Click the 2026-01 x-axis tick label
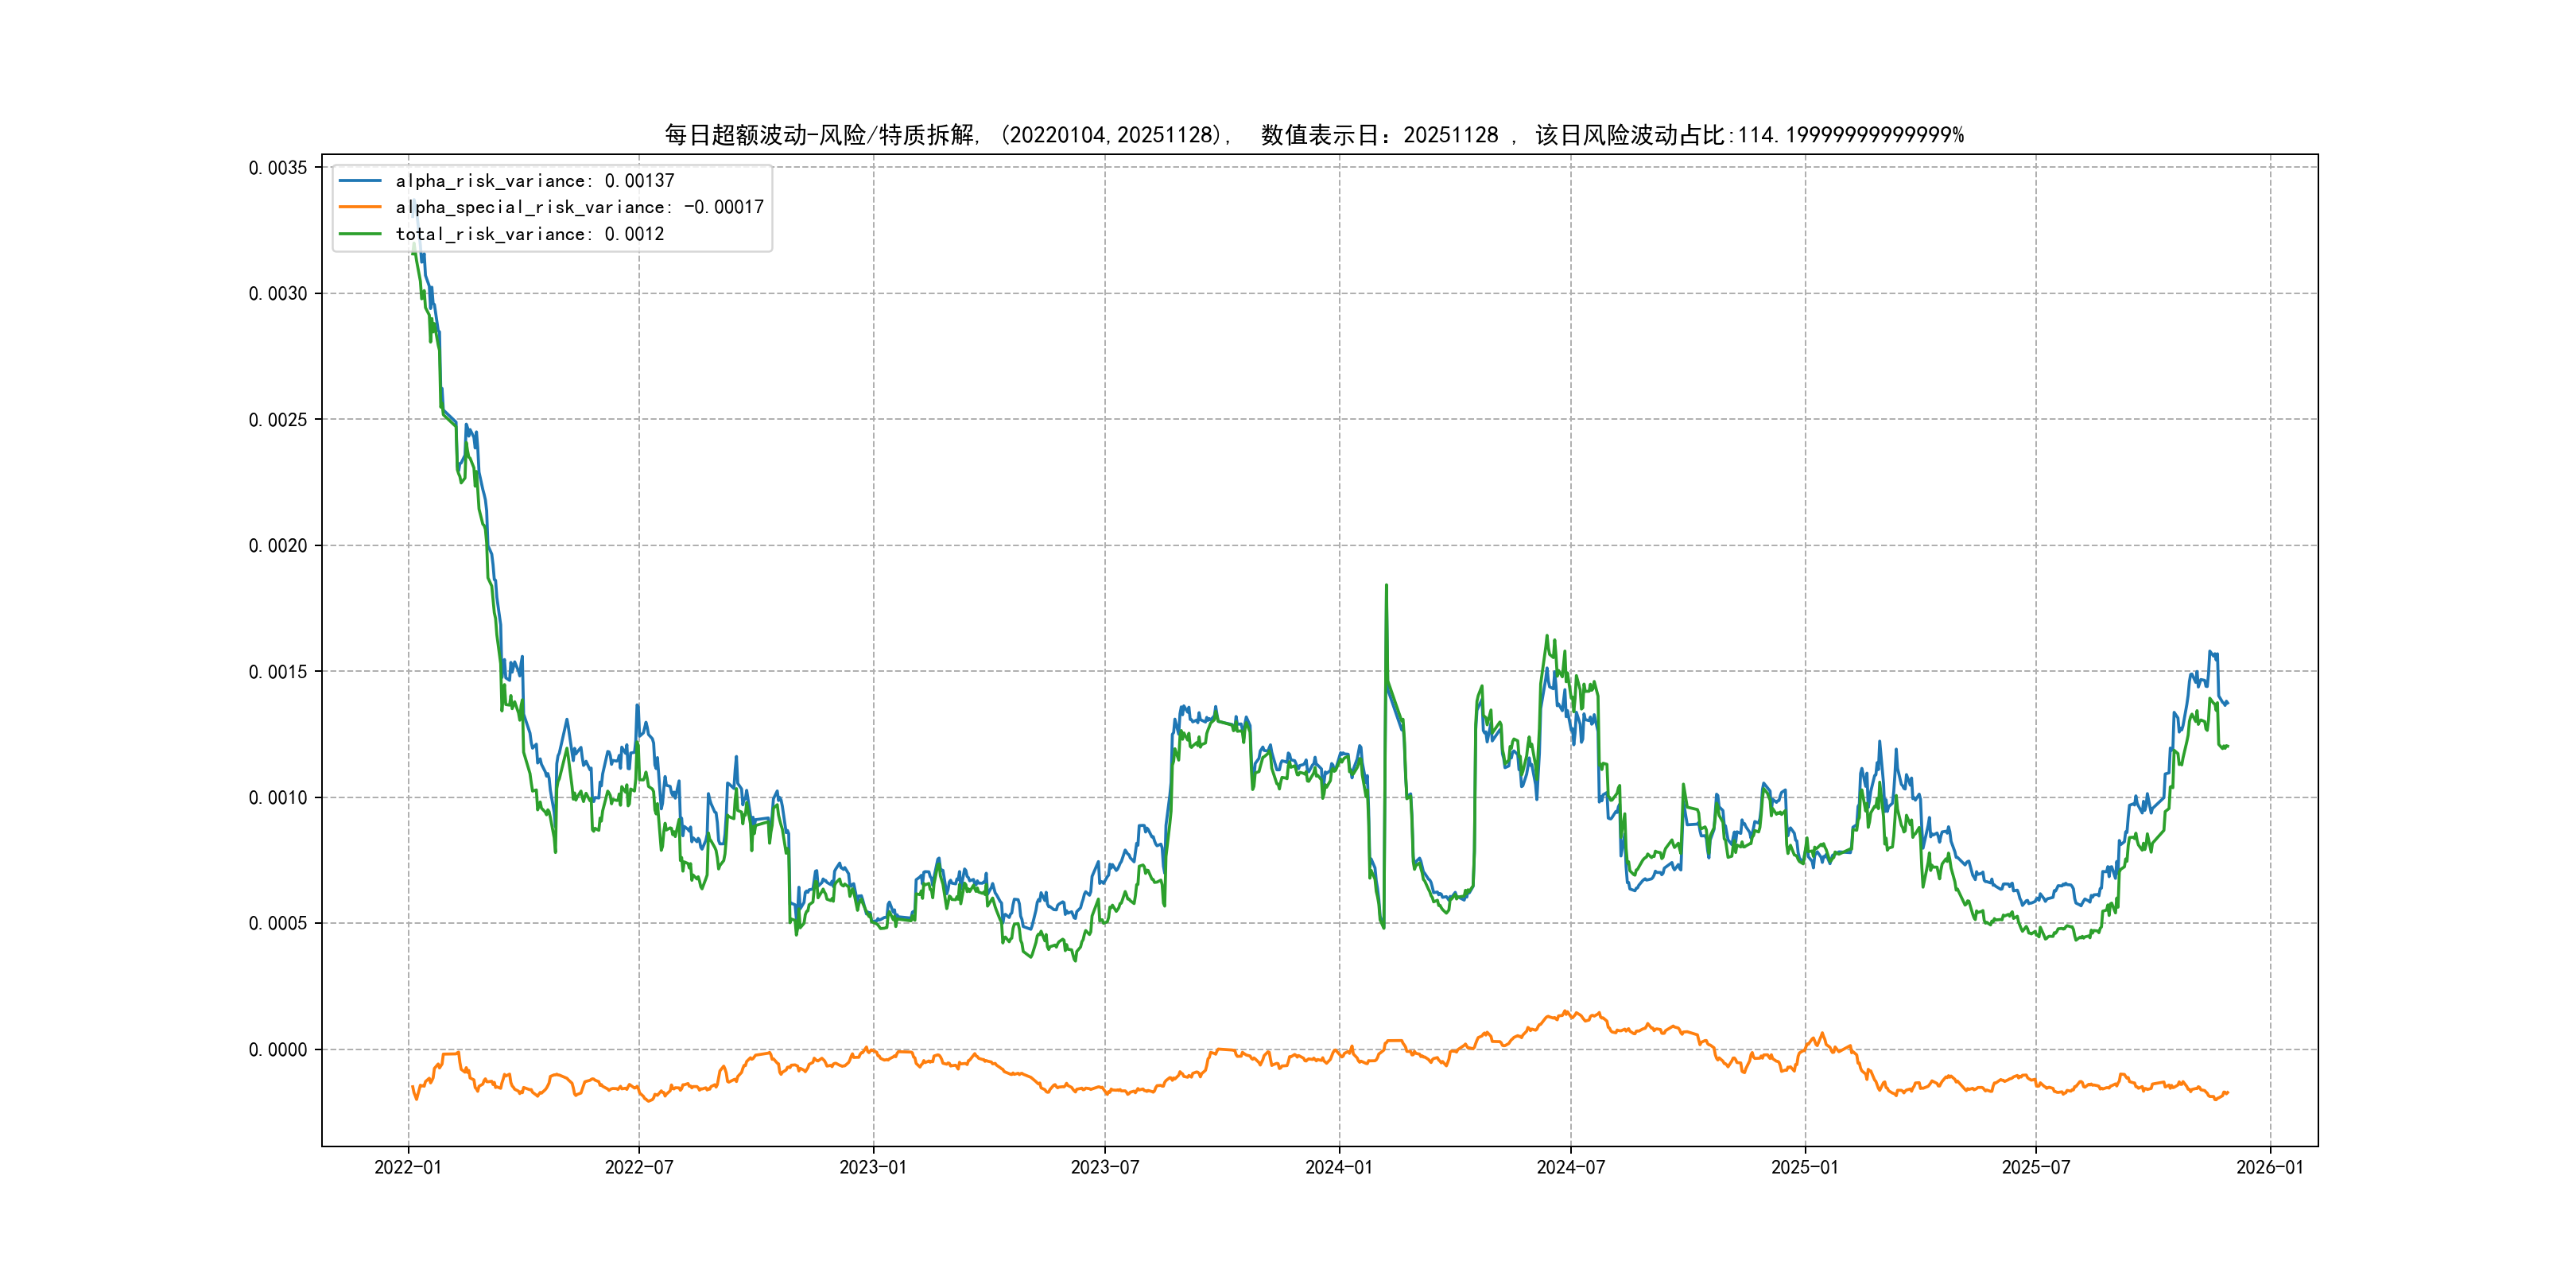 (2269, 1168)
